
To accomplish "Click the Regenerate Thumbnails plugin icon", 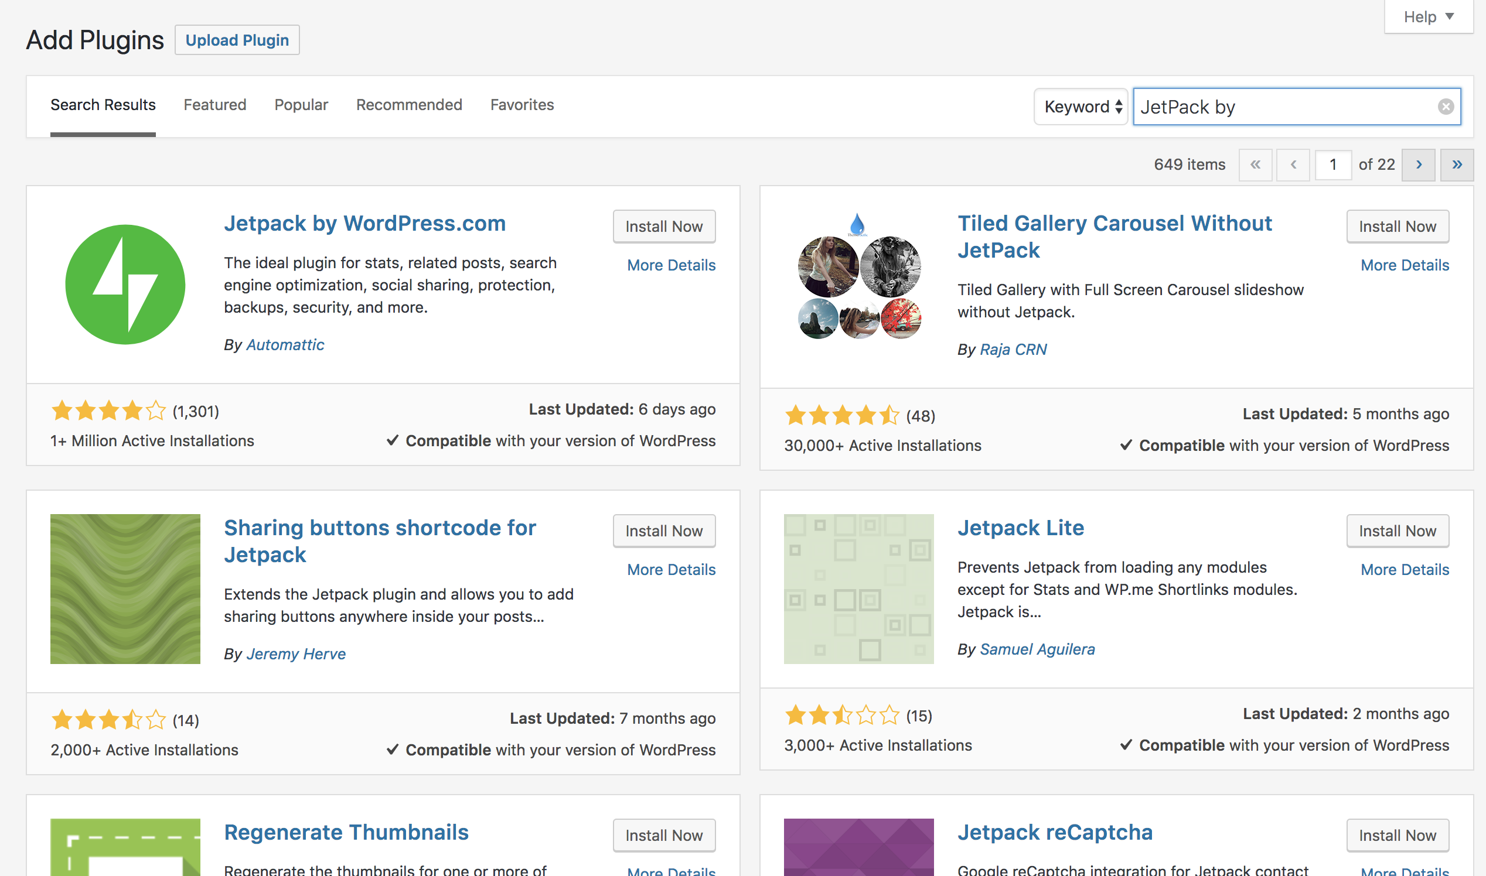I will tap(125, 847).
